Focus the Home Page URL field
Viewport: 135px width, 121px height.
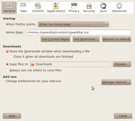[x=78, y=32]
